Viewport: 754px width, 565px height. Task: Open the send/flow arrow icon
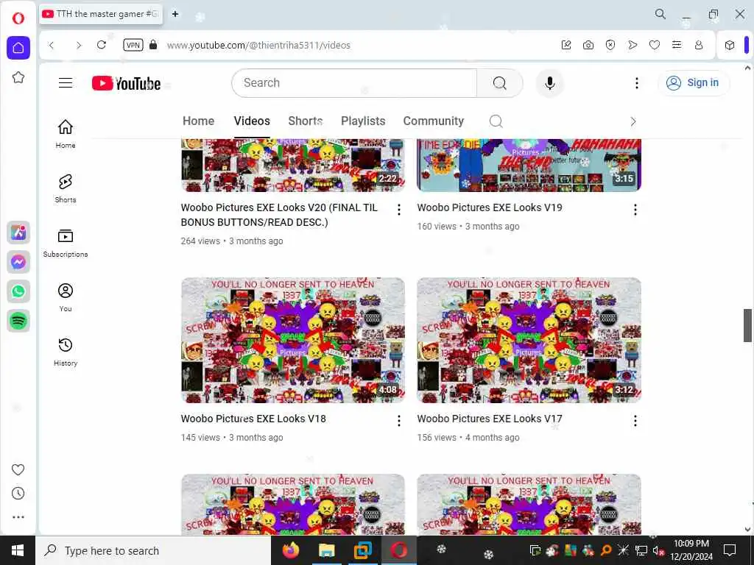point(633,45)
